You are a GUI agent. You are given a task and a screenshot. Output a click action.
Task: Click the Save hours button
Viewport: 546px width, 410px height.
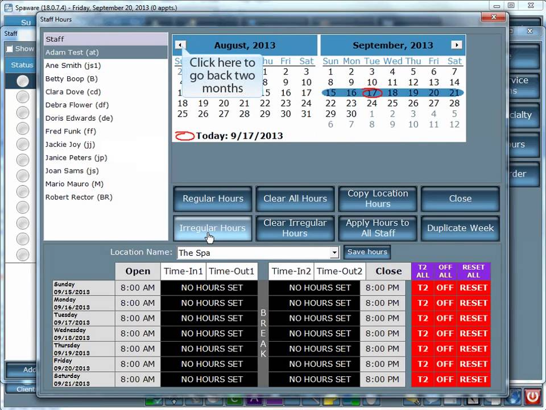coord(367,252)
